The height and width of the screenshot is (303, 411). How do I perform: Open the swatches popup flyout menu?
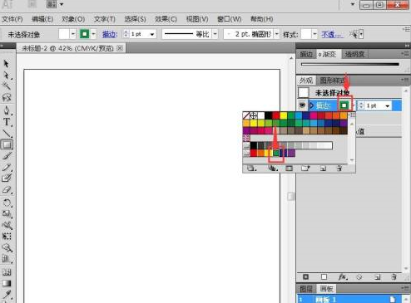tap(352, 115)
